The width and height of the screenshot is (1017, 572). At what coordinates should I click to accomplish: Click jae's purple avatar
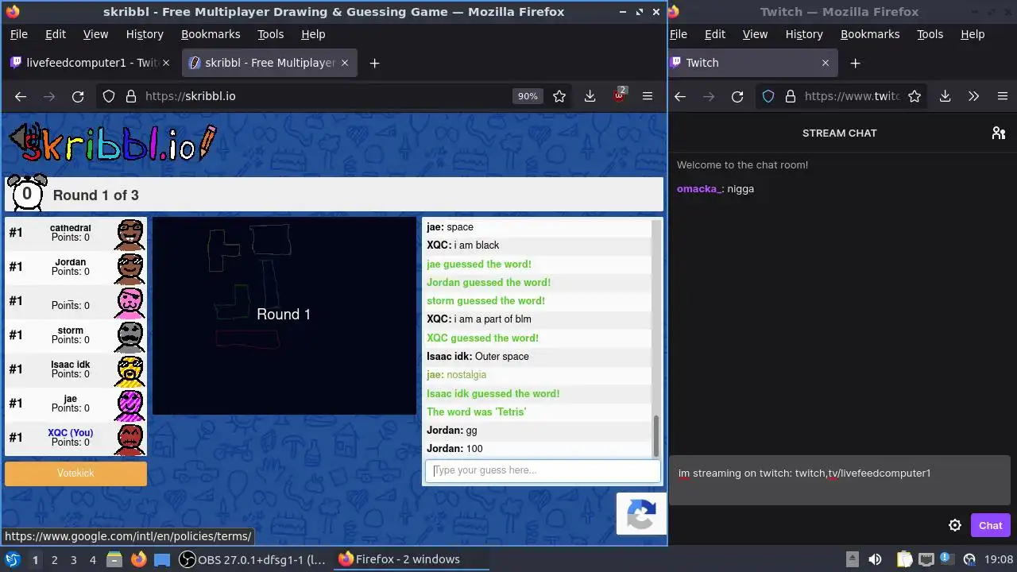130,404
